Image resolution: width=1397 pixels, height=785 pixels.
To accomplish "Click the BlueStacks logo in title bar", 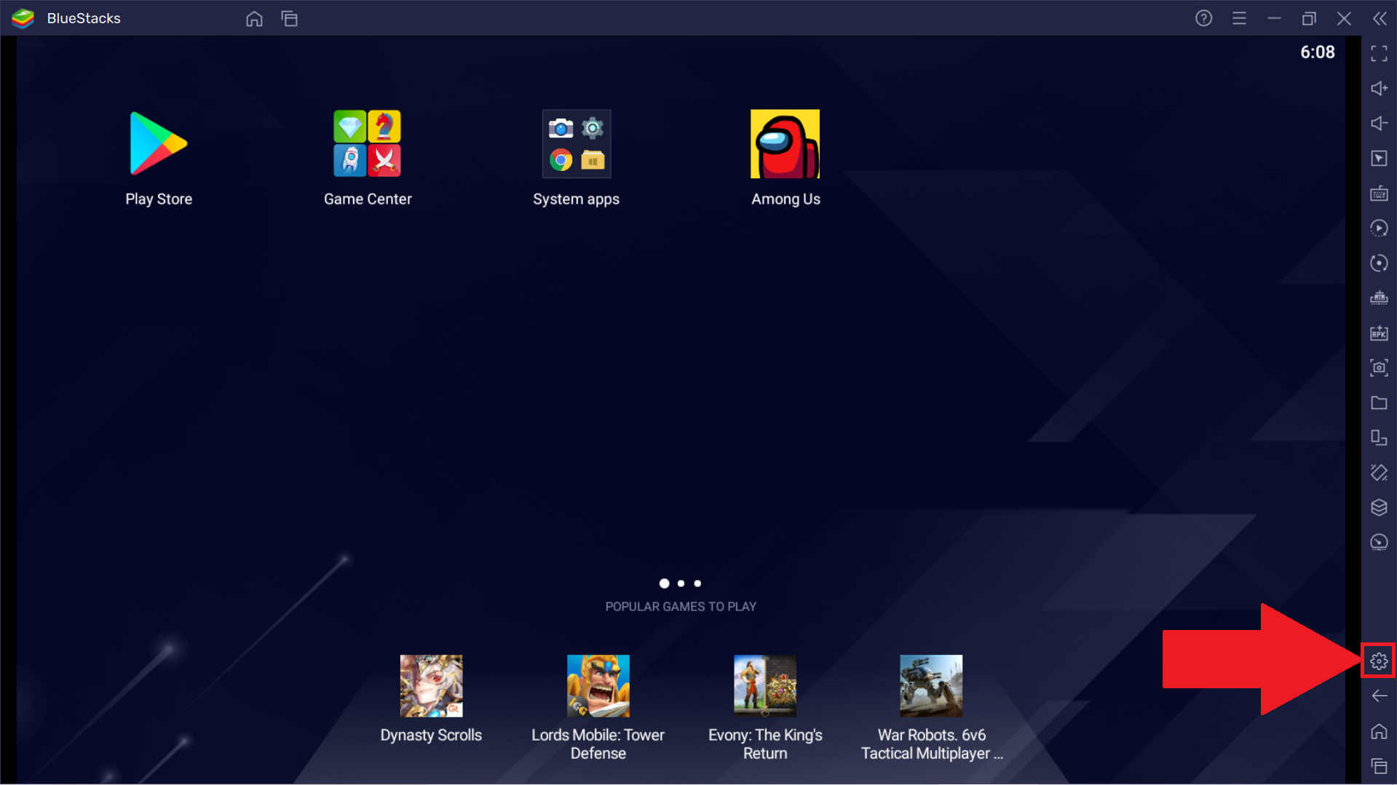I will 23,18.
